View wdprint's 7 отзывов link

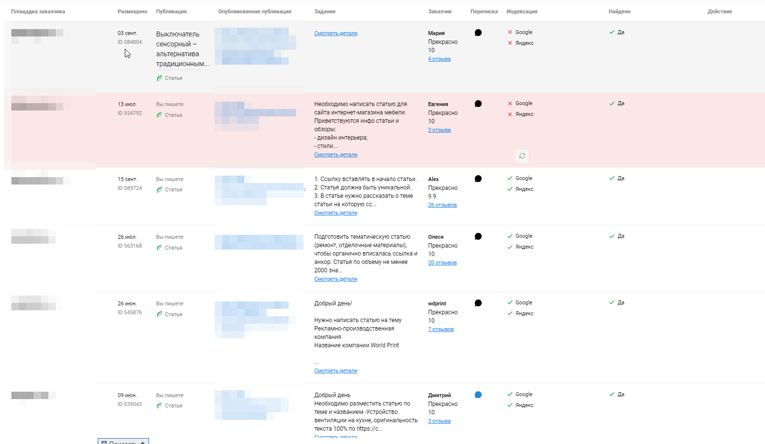pyautogui.click(x=441, y=330)
